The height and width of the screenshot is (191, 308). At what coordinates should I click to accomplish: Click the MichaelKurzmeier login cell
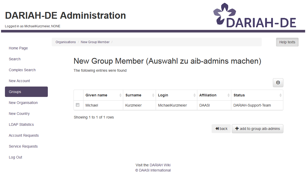coord(172,105)
